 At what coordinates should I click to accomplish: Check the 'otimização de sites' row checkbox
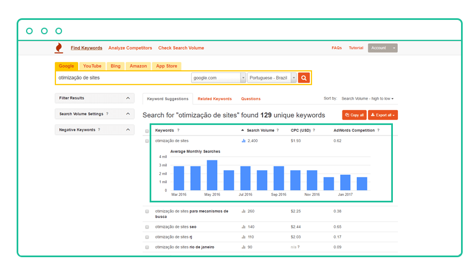tap(147, 141)
